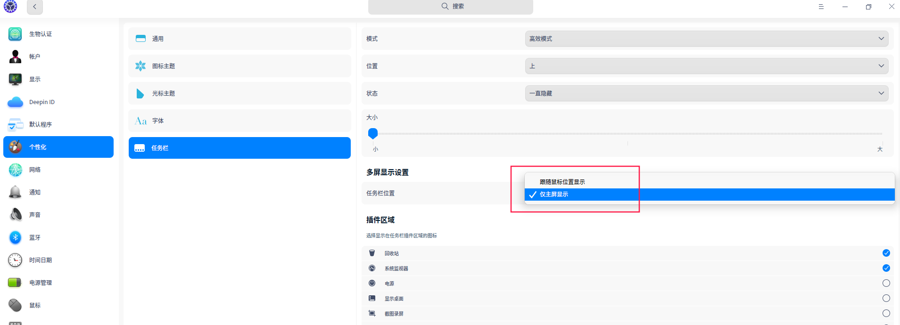Enable the 电源 plugin checkbox
Viewport: 900px width, 325px height.
(886, 283)
